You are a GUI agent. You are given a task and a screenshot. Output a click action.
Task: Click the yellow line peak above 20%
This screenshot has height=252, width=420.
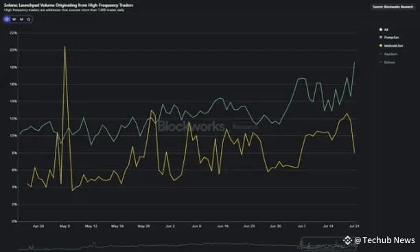point(65,47)
